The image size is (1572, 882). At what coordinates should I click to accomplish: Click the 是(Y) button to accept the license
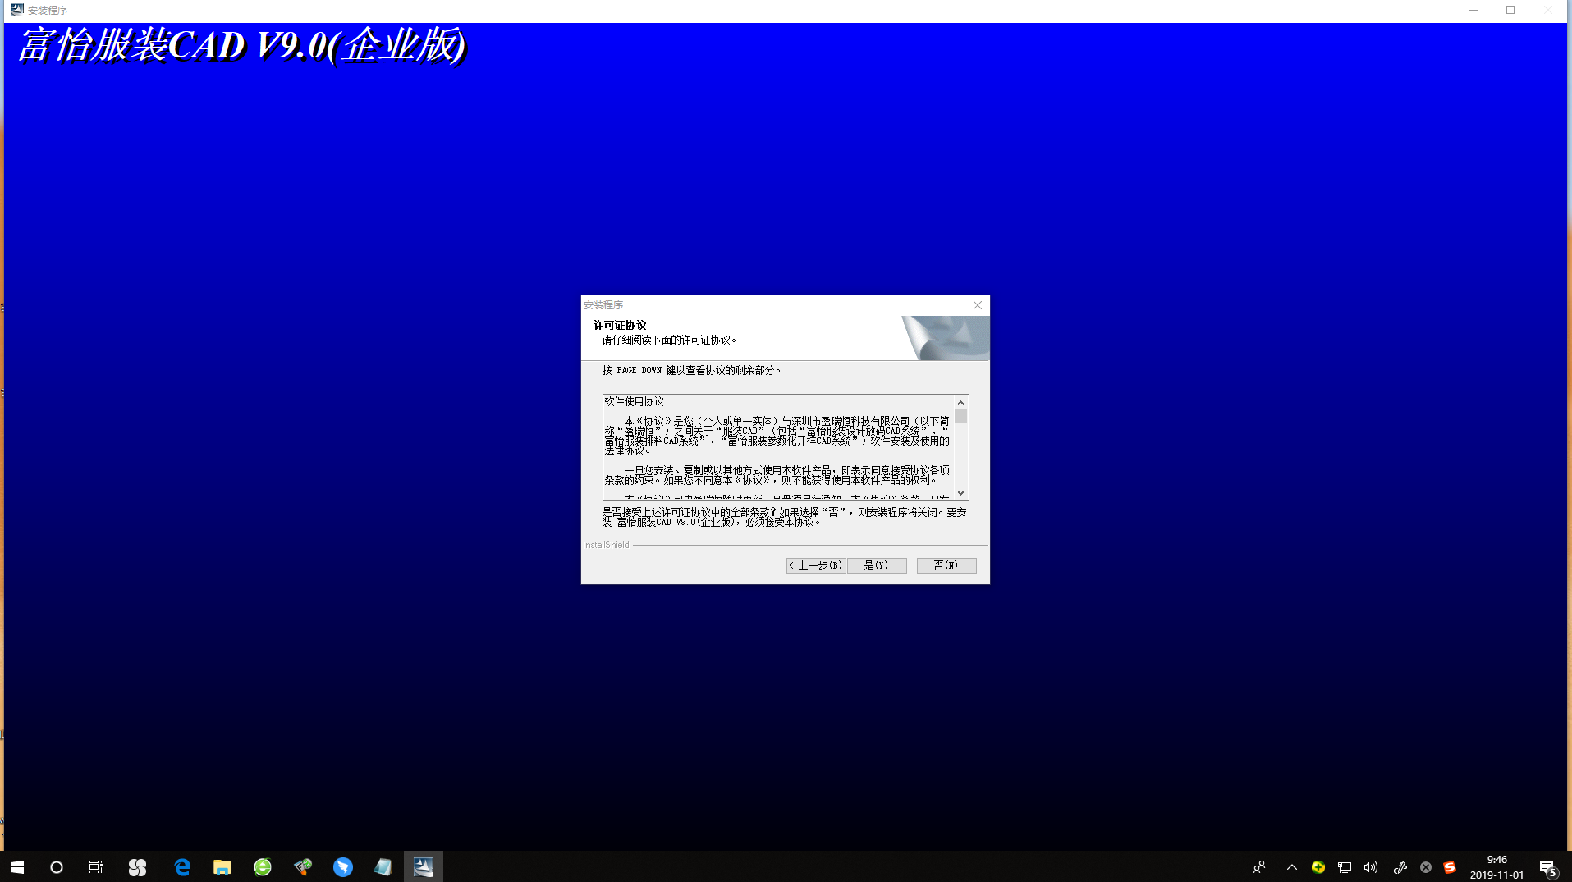tap(876, 565)
